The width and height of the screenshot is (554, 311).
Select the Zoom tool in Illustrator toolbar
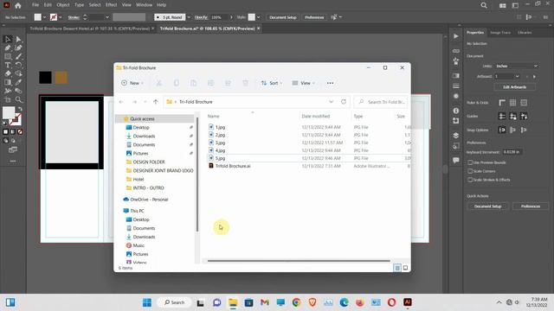point(18,99)
